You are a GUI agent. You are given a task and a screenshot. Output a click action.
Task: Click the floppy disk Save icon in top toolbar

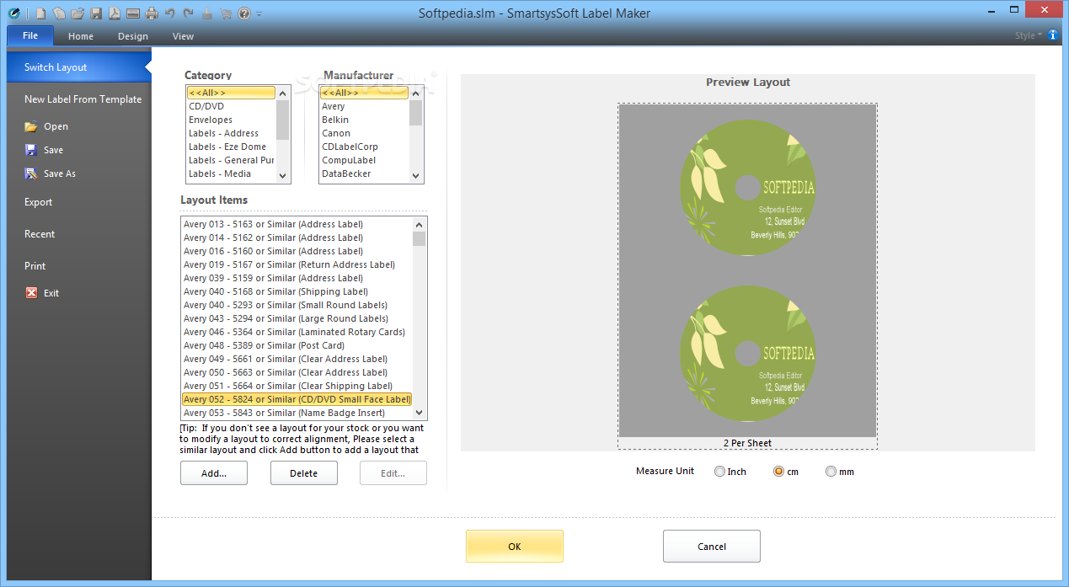click(96, 13)
